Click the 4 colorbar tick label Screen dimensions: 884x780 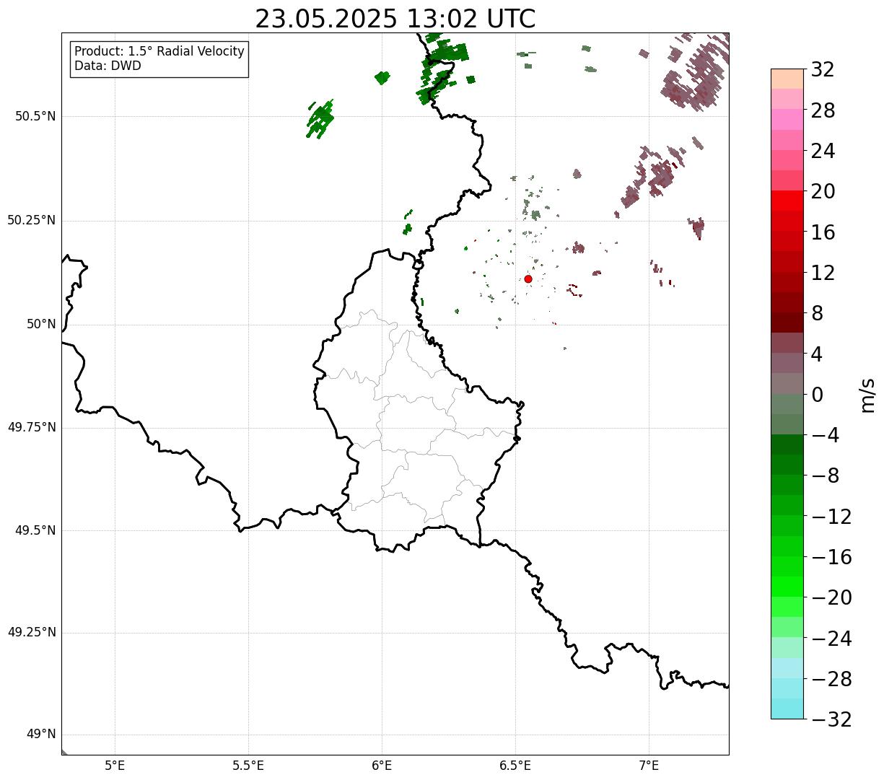[x=817, y=354]
